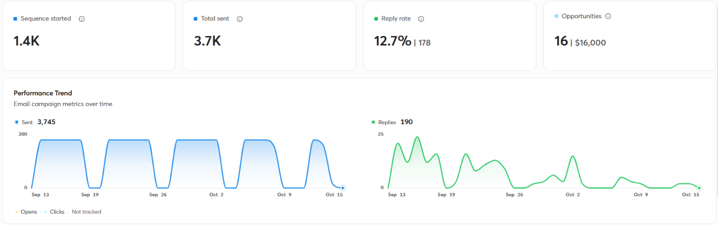The image size is (718, 225).
Task: Click the 12.7% reply rate value
Action: point(392,41)
